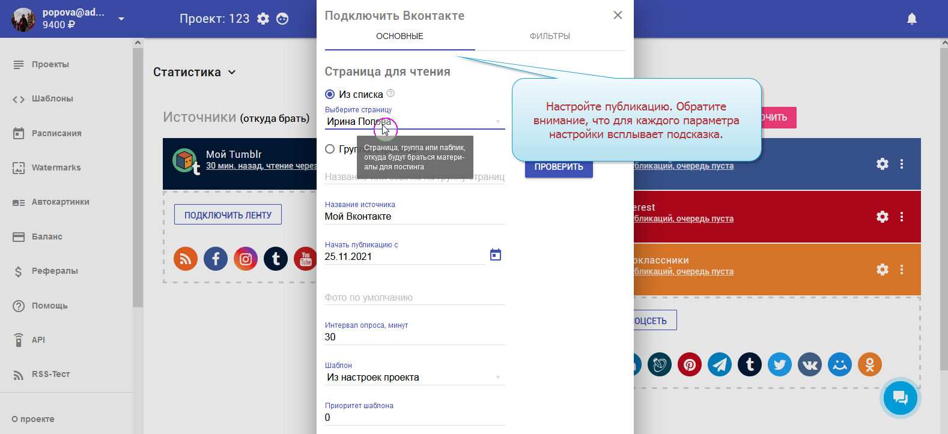Open project settings gear next to Проект: 123

coord(263,19)
